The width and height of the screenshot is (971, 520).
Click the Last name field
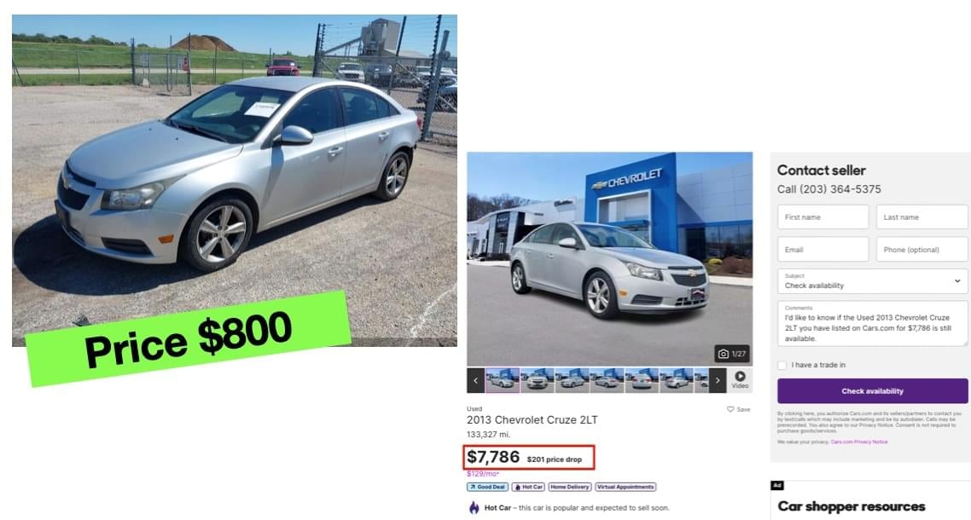tap(922, 217)
